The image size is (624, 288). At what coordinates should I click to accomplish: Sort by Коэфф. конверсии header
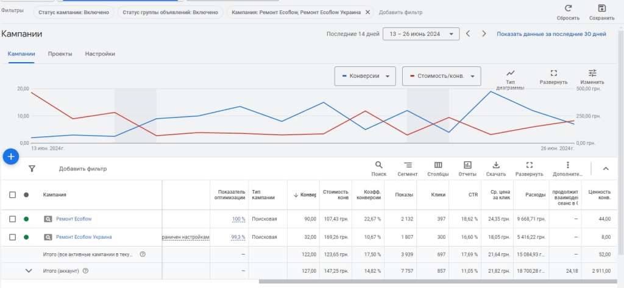click(x=369, y=195)
